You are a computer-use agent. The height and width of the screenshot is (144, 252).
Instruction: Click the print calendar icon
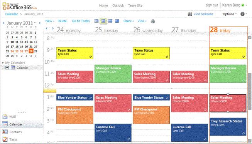[153, 21]
